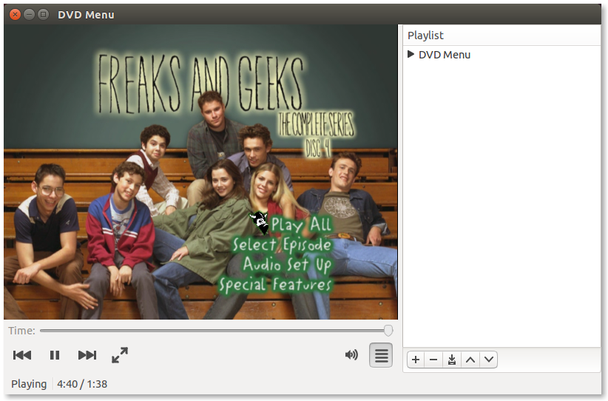
Task: Remove the selected item with the minus button
Action: pyautogui.click(x=433, y=360)
